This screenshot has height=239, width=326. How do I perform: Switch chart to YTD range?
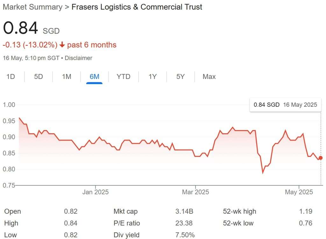click(x=124, y=77)
